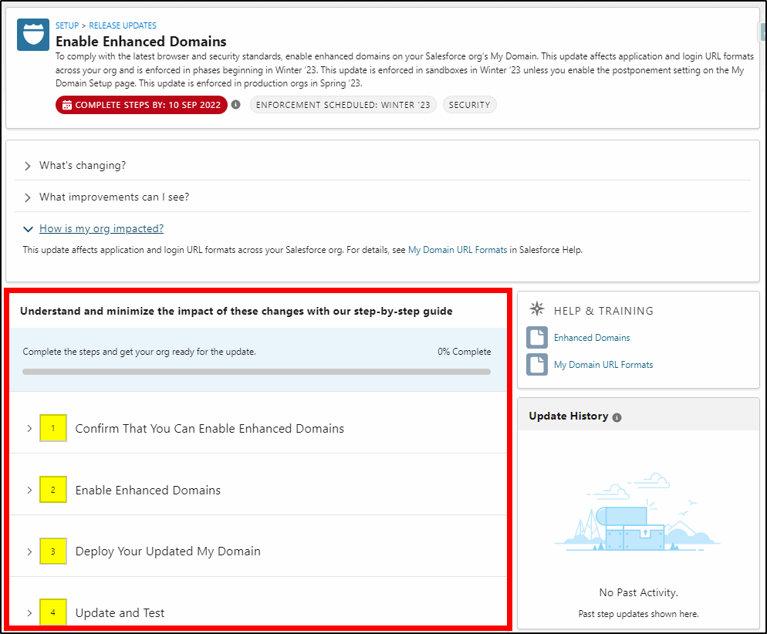Go to Release Updates breadcrumb
Image resolution: width=767 pixels, height=634 pixels.
pos(123,25)
